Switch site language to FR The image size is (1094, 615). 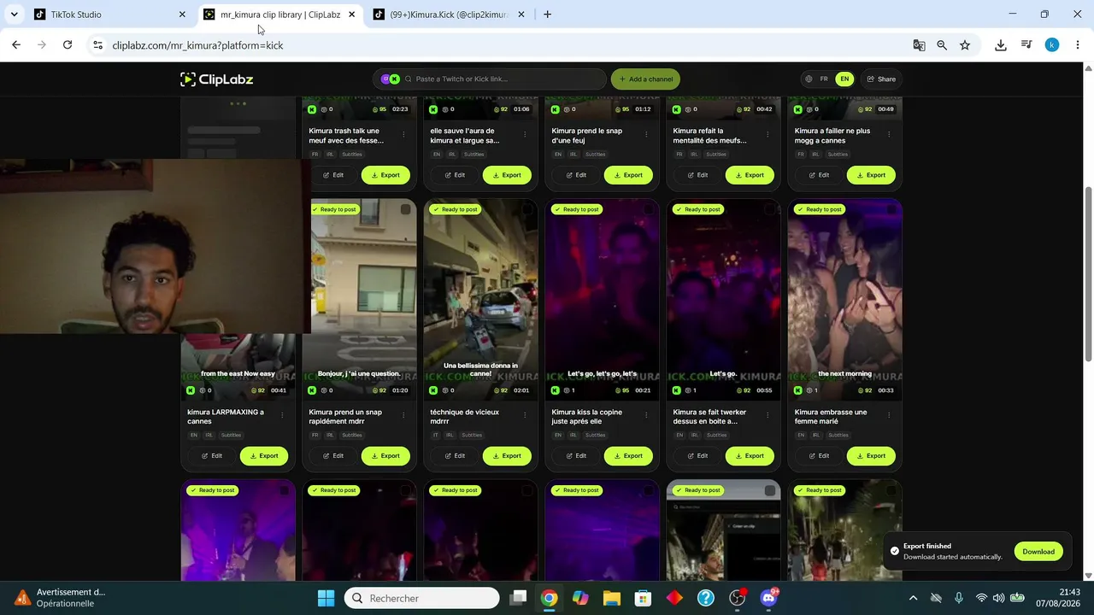point(824,79)
